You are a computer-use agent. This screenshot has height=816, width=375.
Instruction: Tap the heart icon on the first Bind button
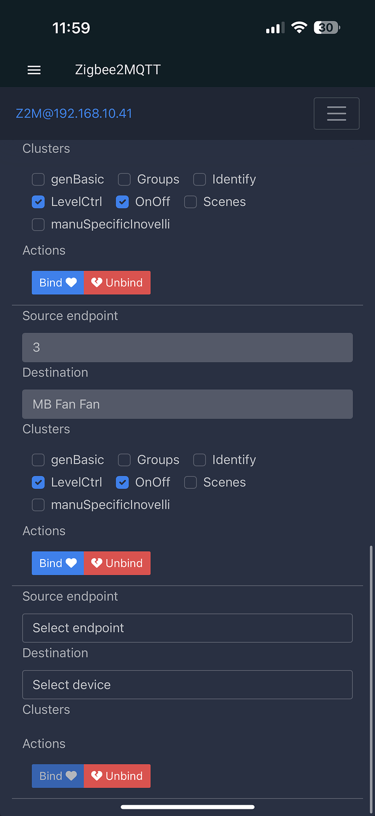tap(71, 283)
